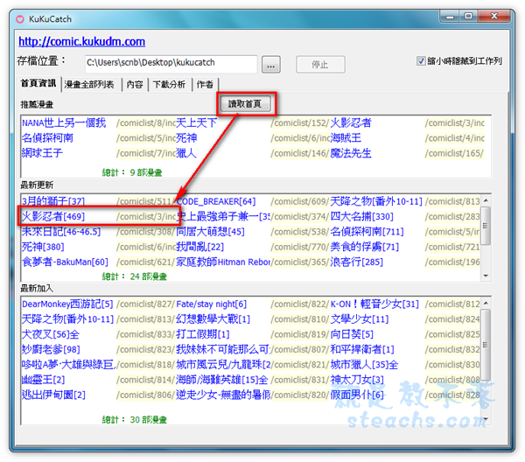Viewport: 525px width, 462px height.
Task: Open CODE_BREAKER[64] entry
Action: (x=216, y=201)
